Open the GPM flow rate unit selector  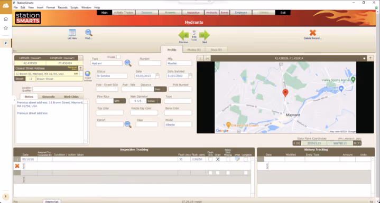[119, 101]
